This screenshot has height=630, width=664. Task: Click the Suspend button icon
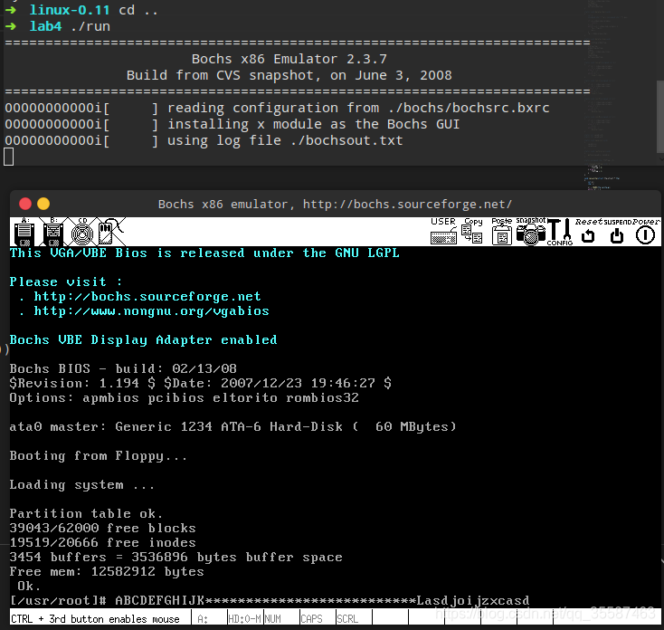(617, 232)
